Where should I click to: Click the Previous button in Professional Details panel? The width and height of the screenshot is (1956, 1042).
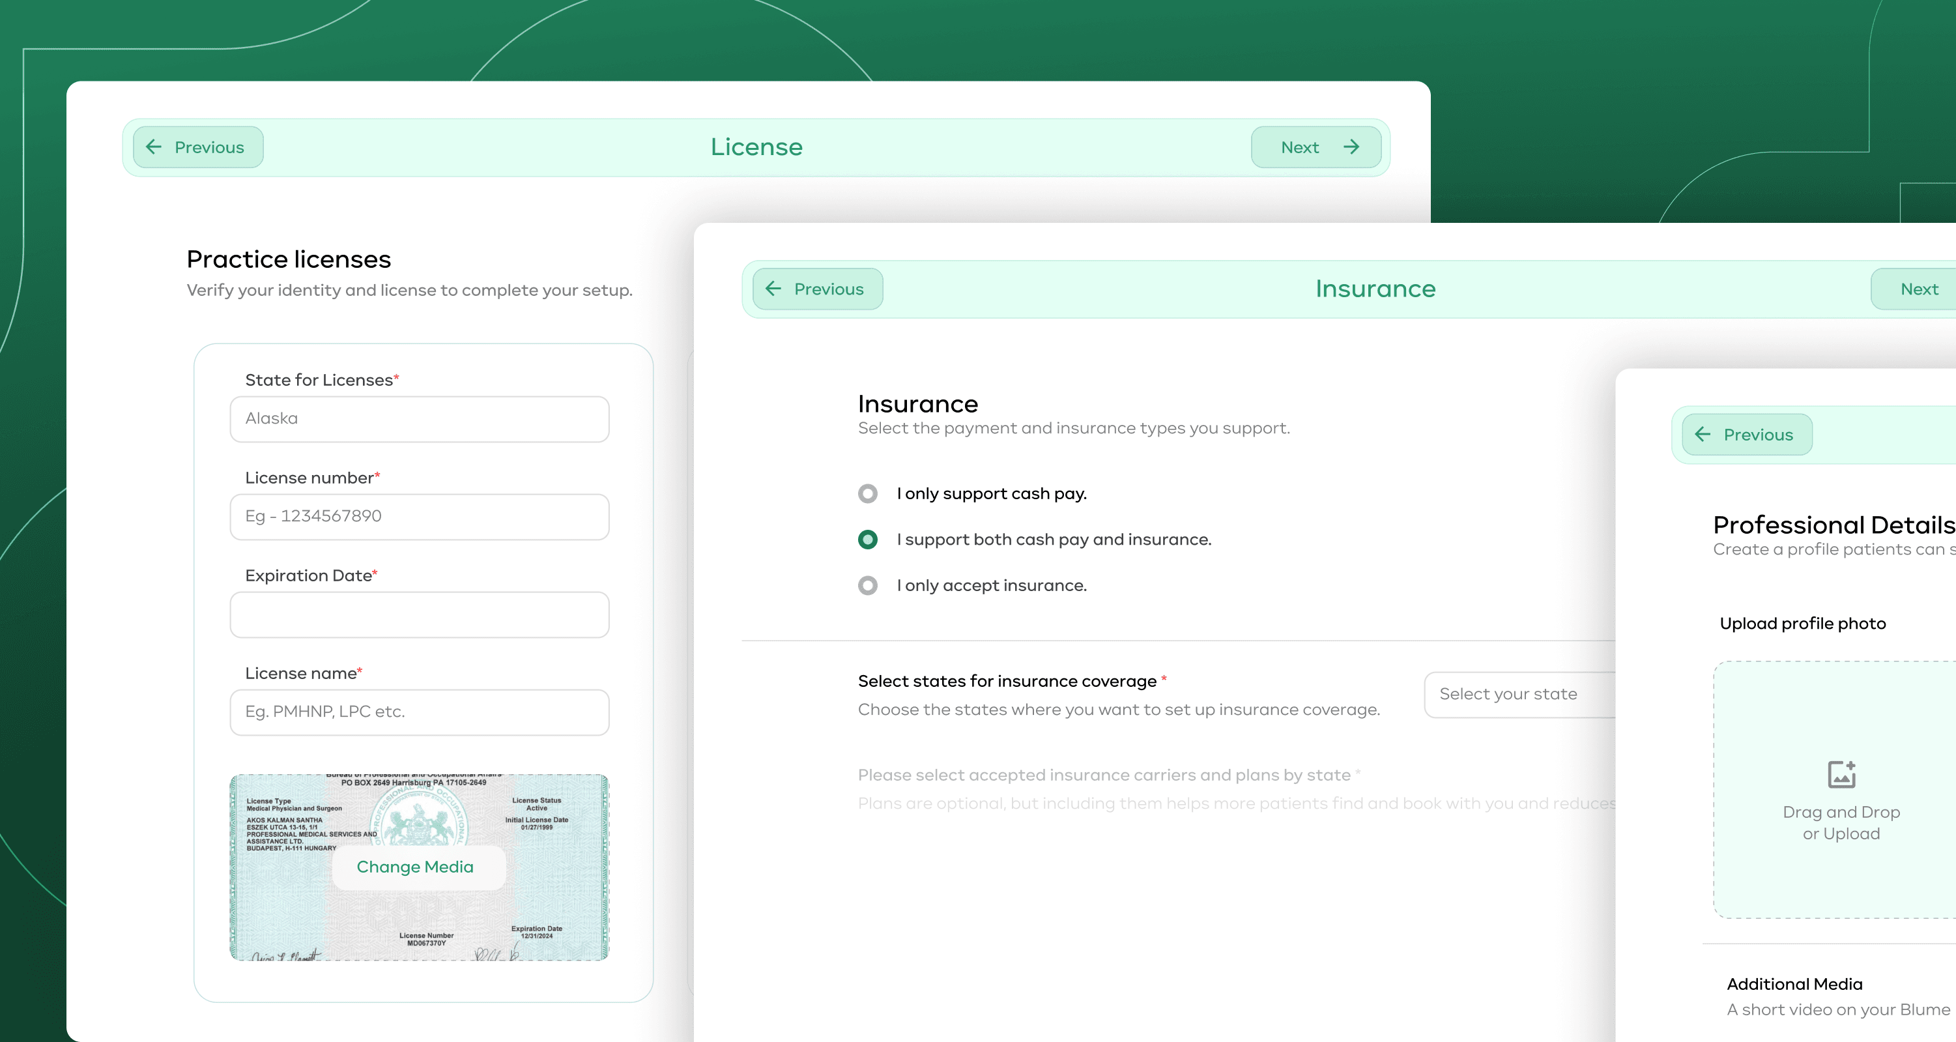[x=1747, y=435]
